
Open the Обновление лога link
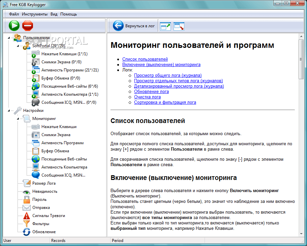coord(151,91)
